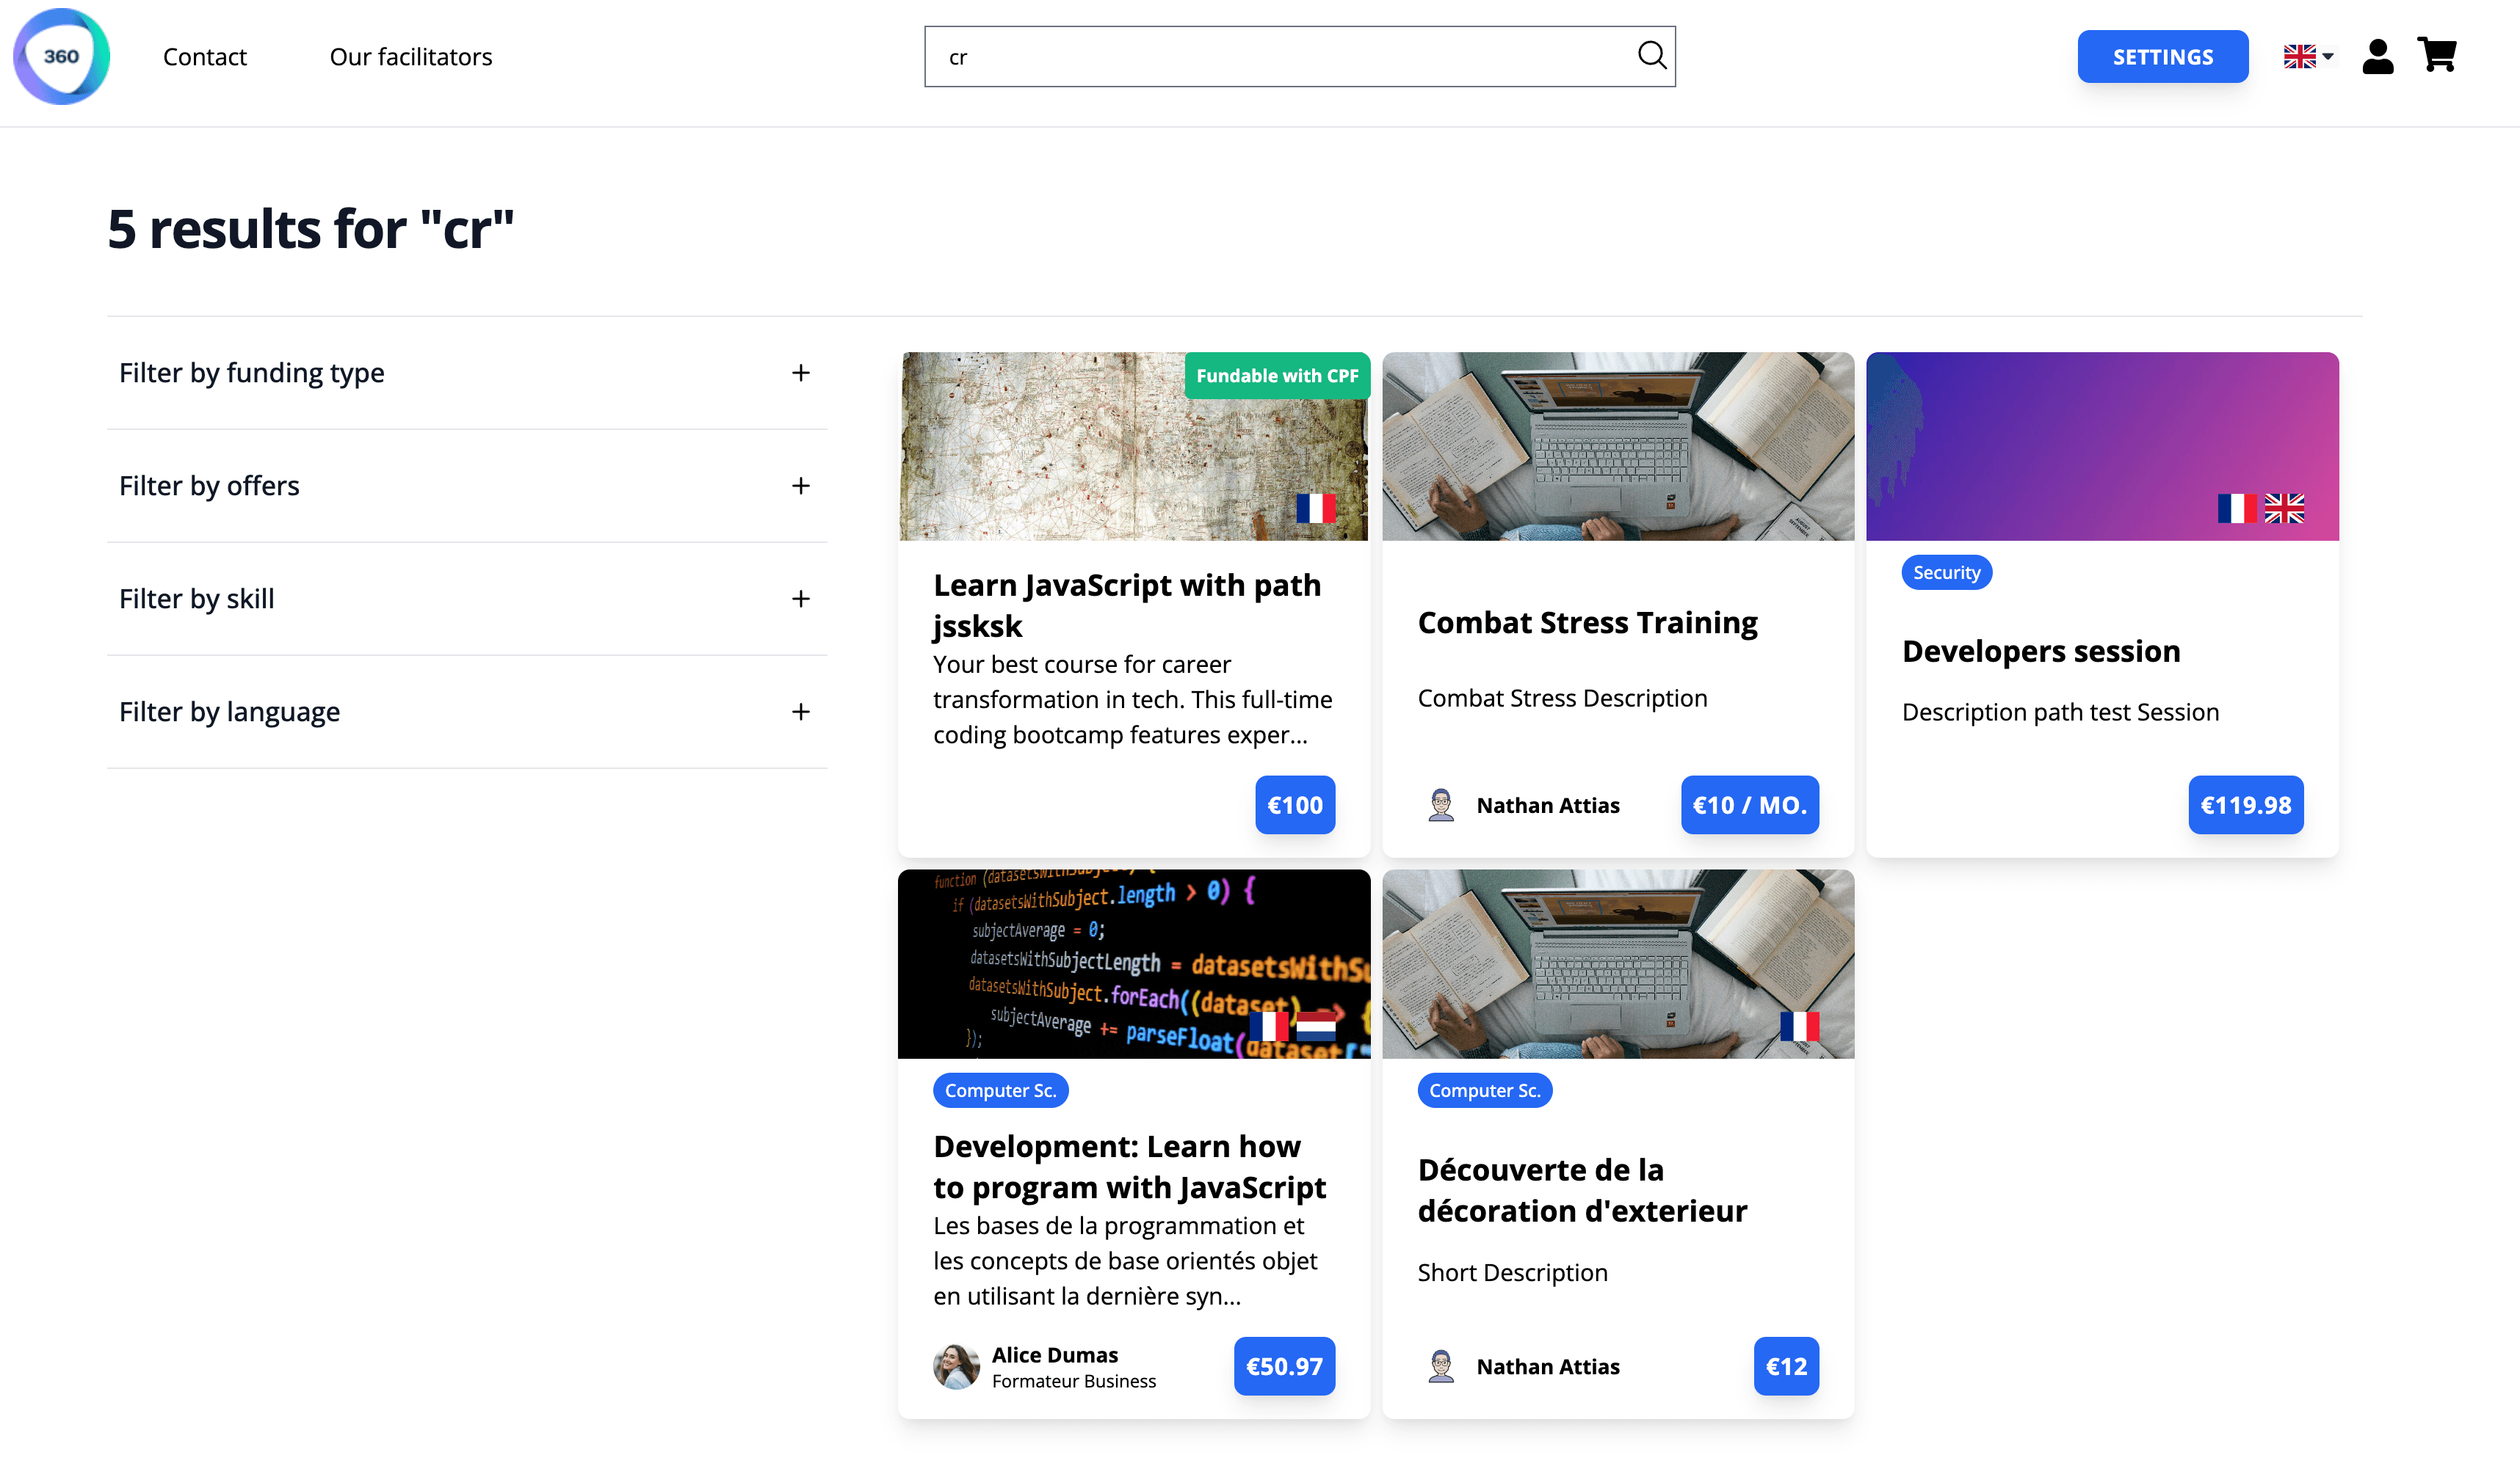The image size is (2520, 1466).
Task: Click the 'Fundable with CPF' badge
Action: 1277,376
